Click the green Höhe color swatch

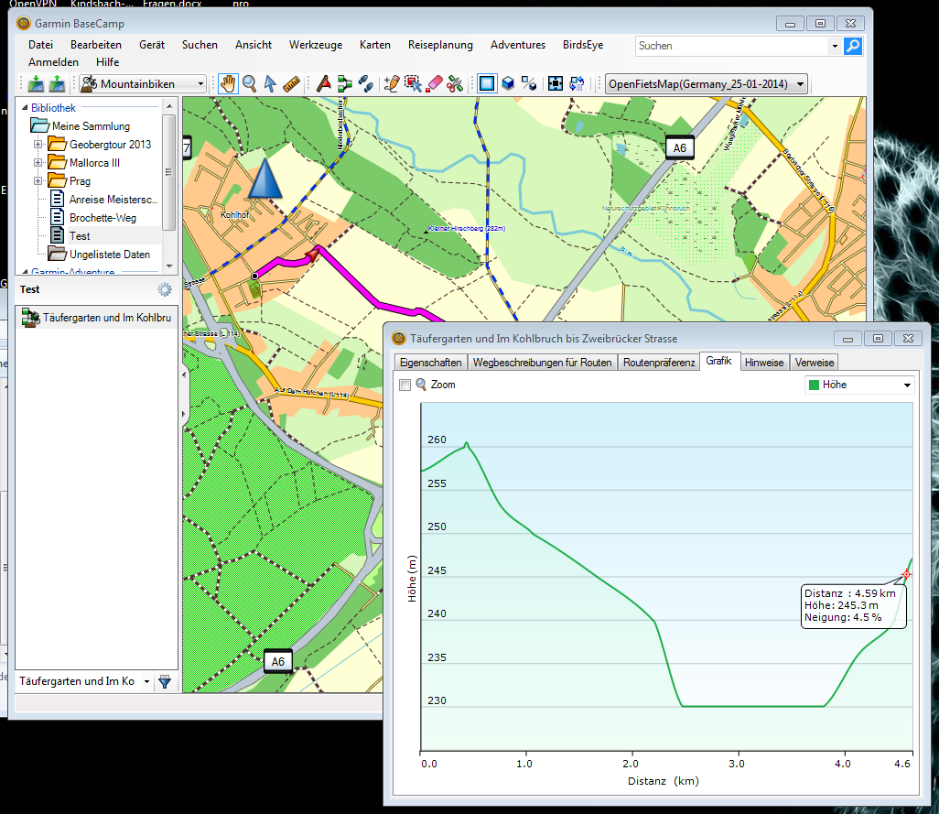coord(814,385)
